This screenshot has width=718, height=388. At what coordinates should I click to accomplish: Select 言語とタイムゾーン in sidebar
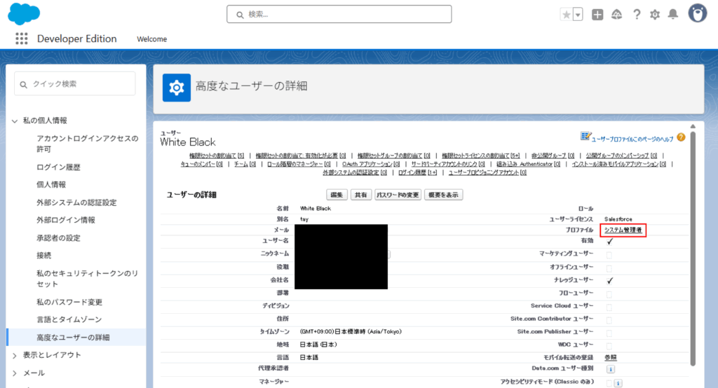click(69, 319)
